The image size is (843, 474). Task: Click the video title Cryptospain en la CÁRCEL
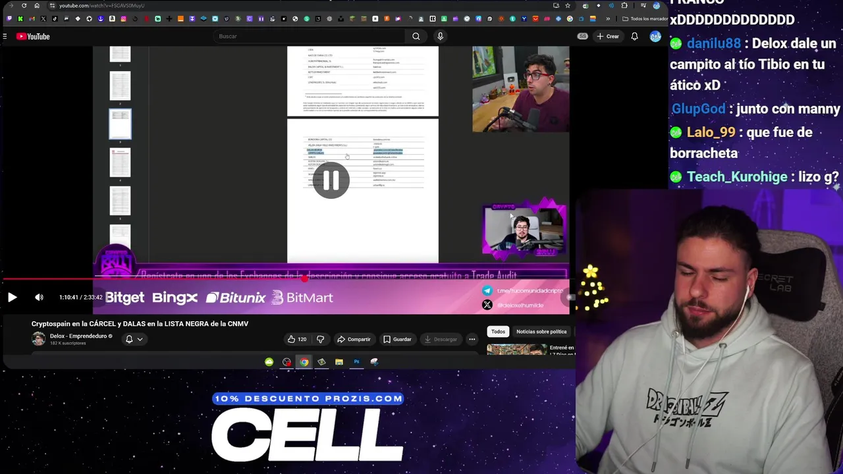pyautogui.click(x=140, y=324)
